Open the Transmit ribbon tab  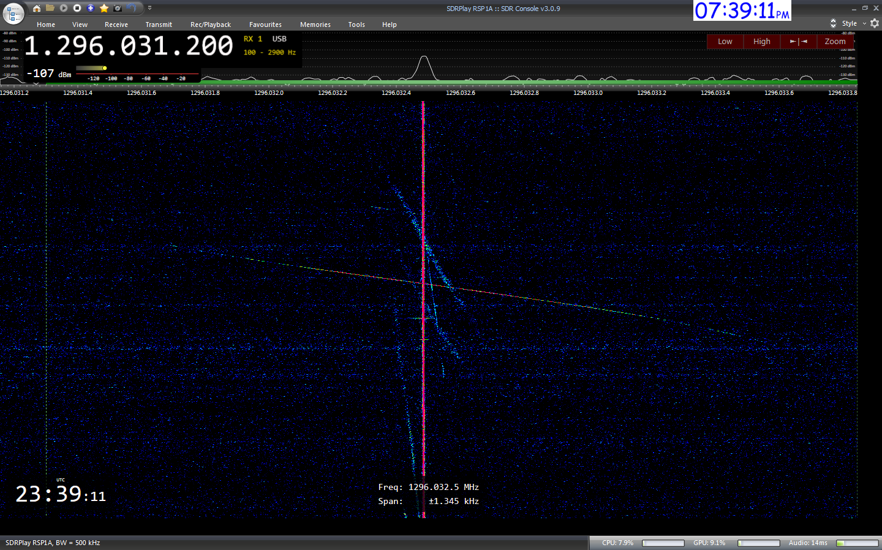coord(159,24)
